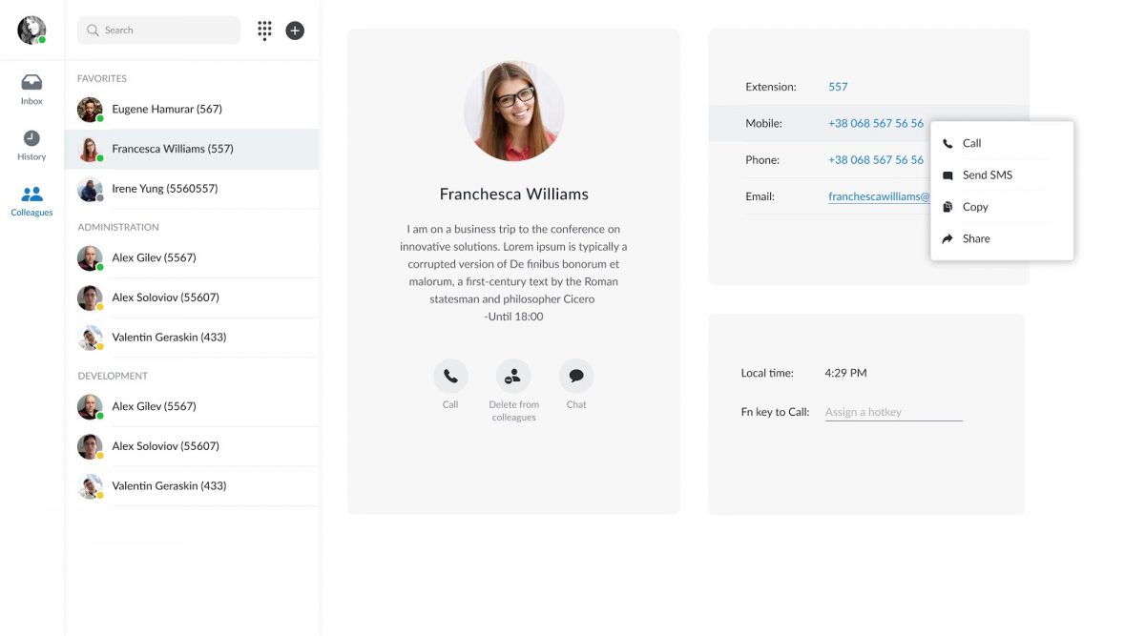1145x636 pixels.
Task: Select Irene Yung (5560557) contact
Action: (x=164, y=189)
